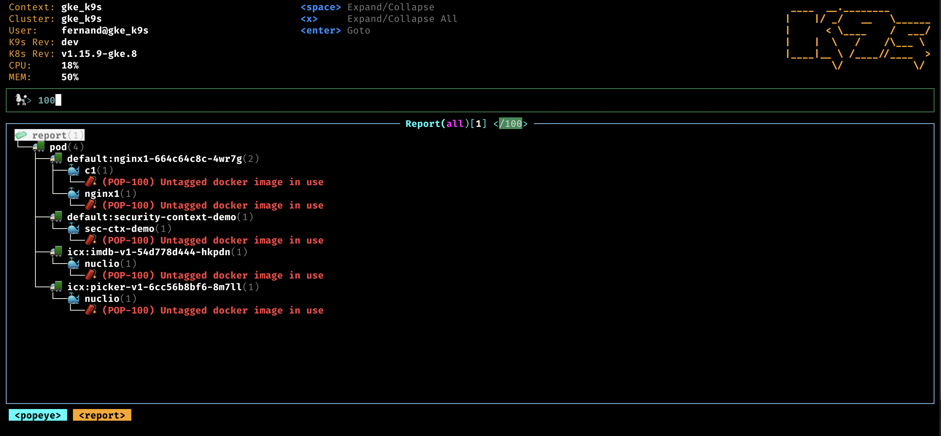
Task: Expand or collapse icx:picker-v1-6cc56b8bf6-8m7ll node
Action: [155, 287]
